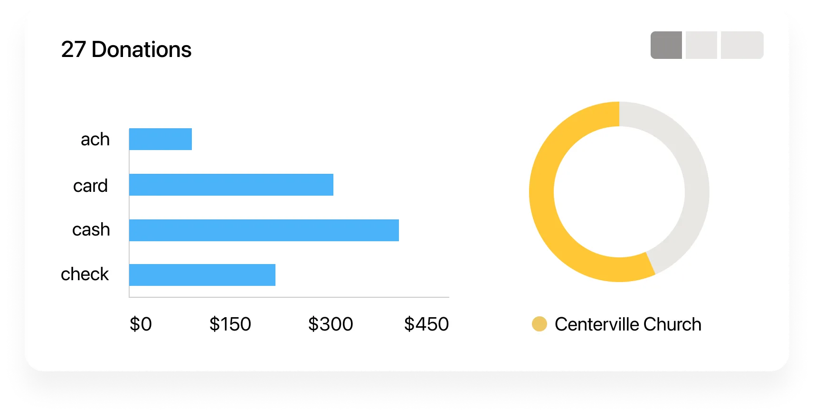The height and width of the screenshot is (416, 814).
Task: Click the blue ach bar
Action: point(161,139)
